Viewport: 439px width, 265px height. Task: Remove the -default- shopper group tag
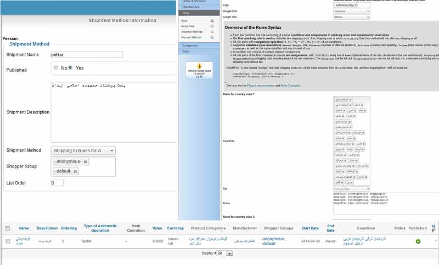[x=75, y=171]
